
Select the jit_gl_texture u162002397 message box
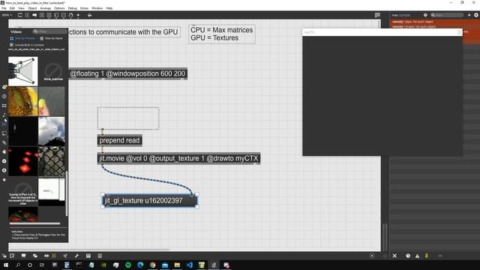(x=149, y=201)
